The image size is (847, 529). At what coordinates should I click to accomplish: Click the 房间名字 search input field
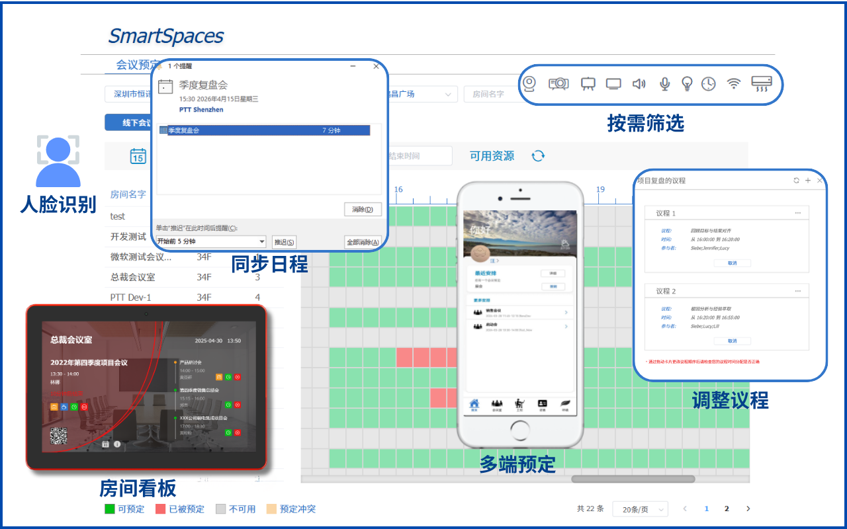coord(493,94)
